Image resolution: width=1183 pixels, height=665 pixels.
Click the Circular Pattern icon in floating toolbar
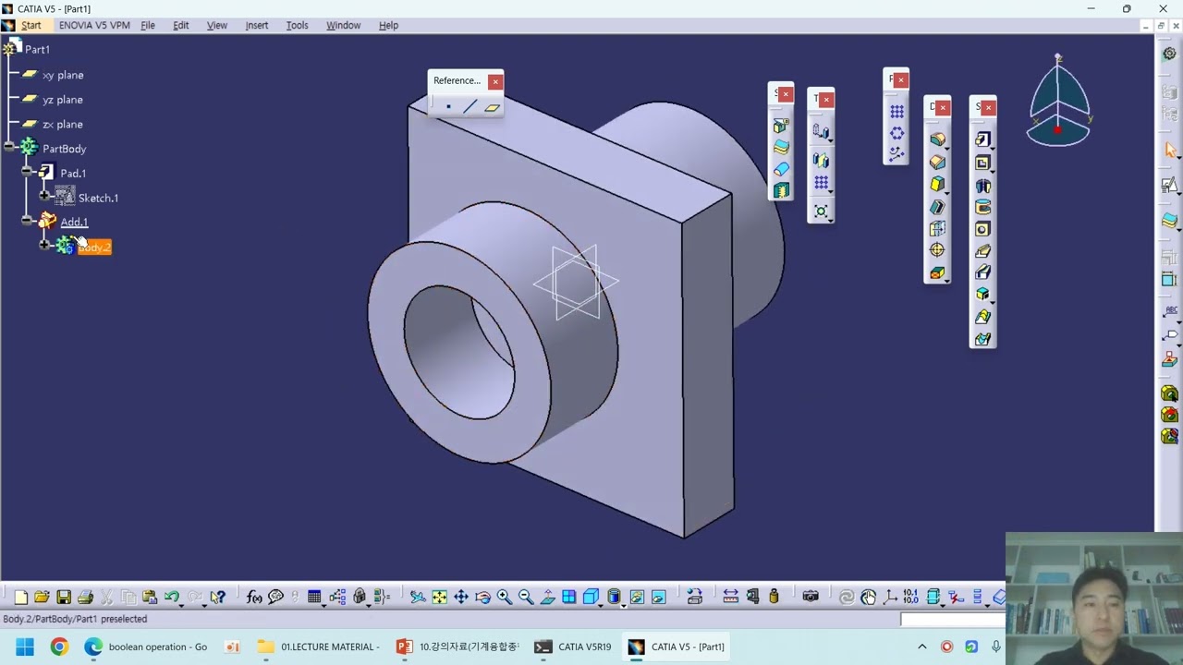click(x=896, y=132)
